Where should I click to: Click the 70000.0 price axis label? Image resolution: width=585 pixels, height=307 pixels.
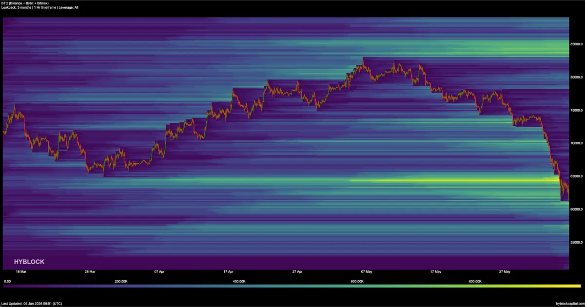pyautogui.click(x=576, y=143)
